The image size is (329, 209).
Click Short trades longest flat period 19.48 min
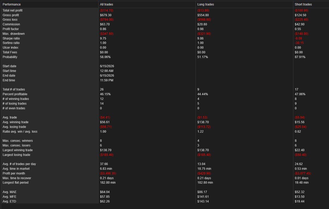[302, 183]
